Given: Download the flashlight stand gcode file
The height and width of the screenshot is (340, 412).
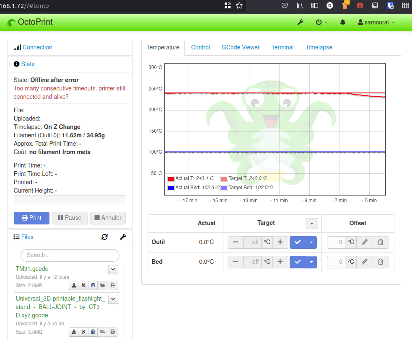Looking at the screenshot, I should point(74,332).
